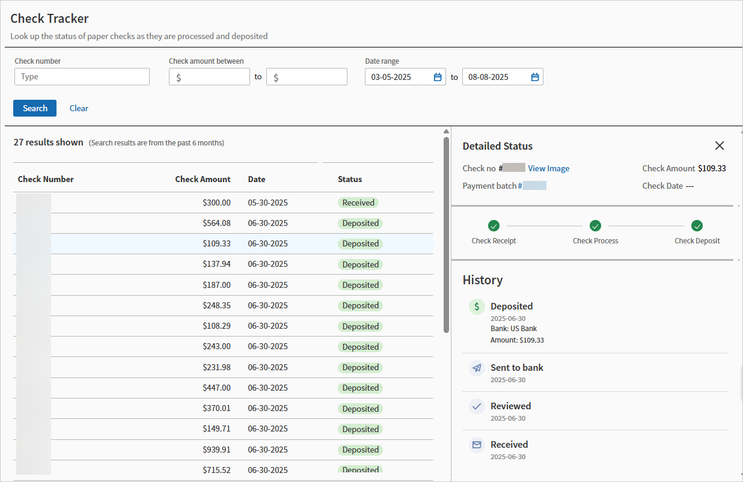Click the Check Process green checkmark step
The width and height of the screenshot is (743, 482).
tap(595, 226)
